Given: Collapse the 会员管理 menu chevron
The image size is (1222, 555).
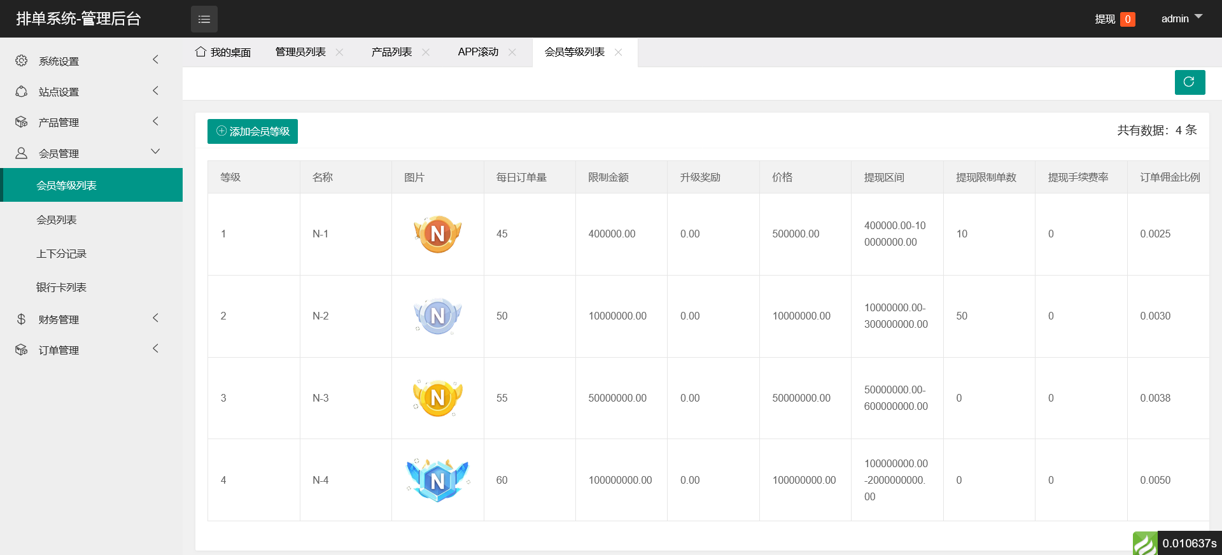Looking at the screenshot, I should (x=155, y=152).
